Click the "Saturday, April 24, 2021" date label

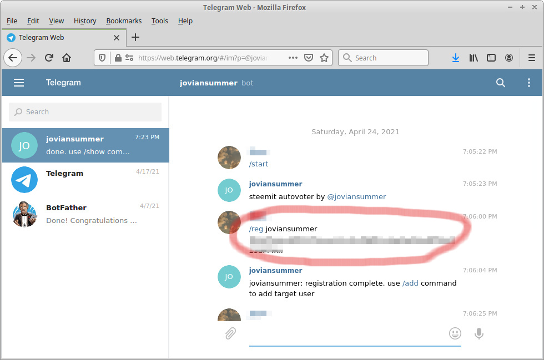[x=355, y=132]
